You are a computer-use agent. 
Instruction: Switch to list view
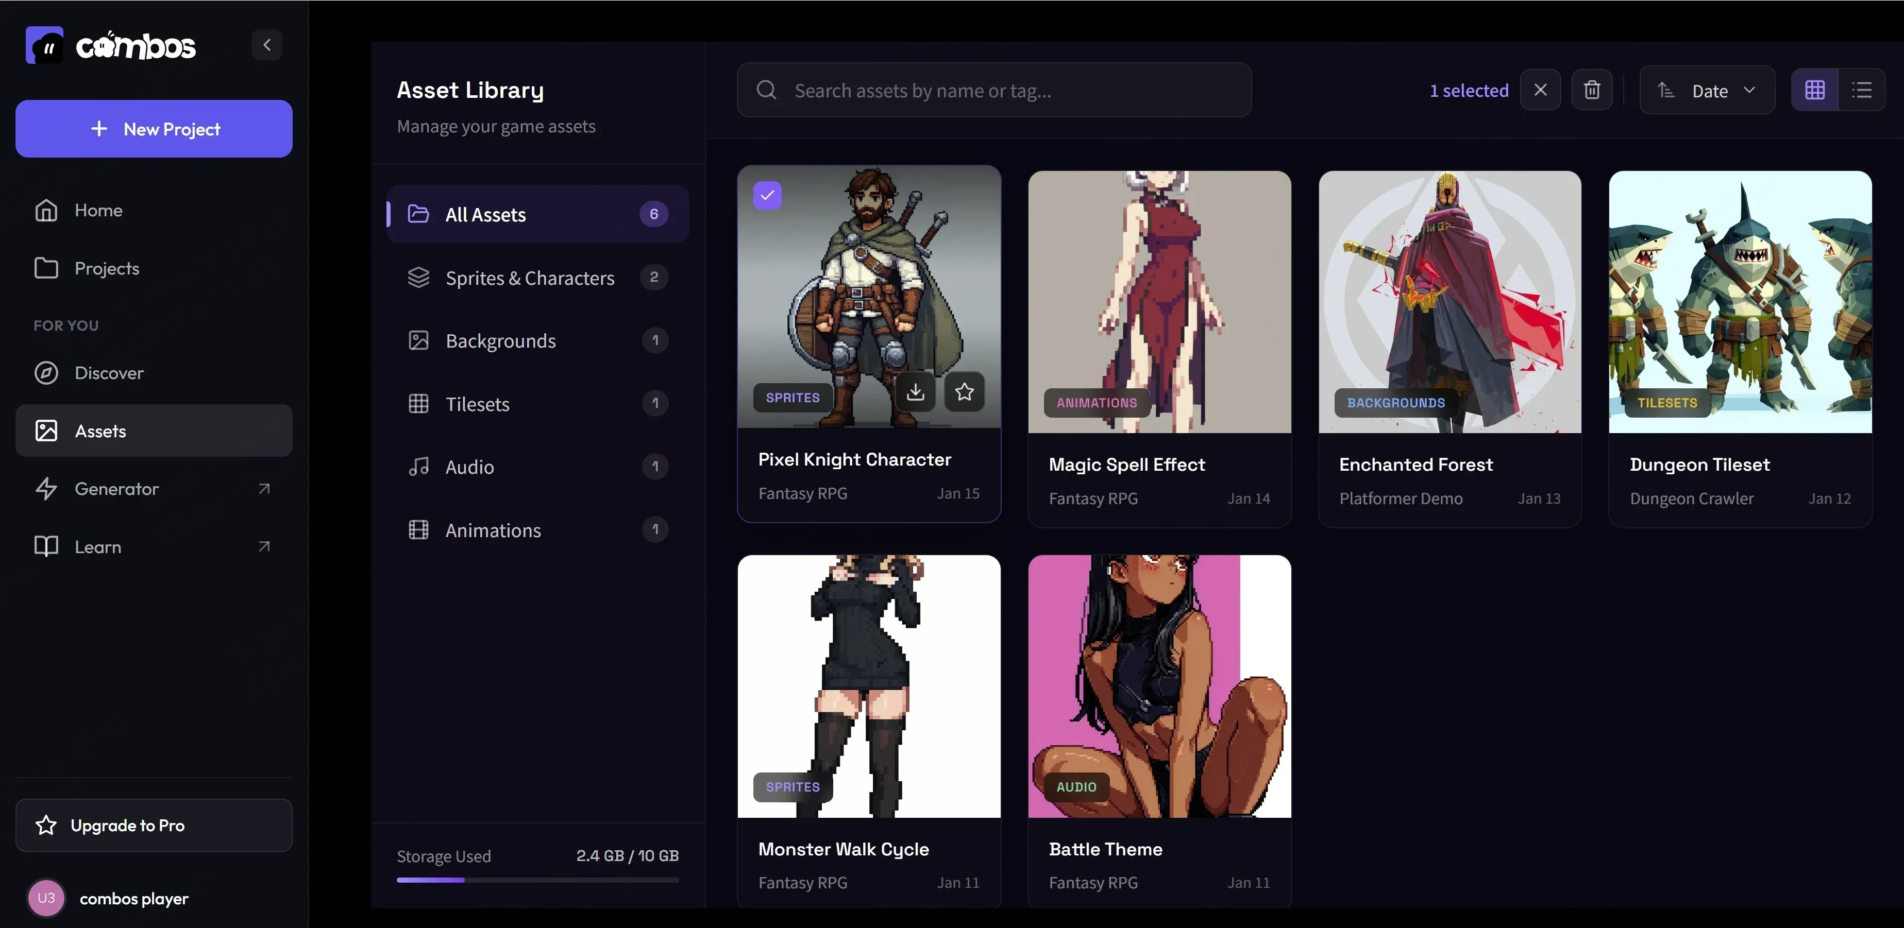(1861, 90)
